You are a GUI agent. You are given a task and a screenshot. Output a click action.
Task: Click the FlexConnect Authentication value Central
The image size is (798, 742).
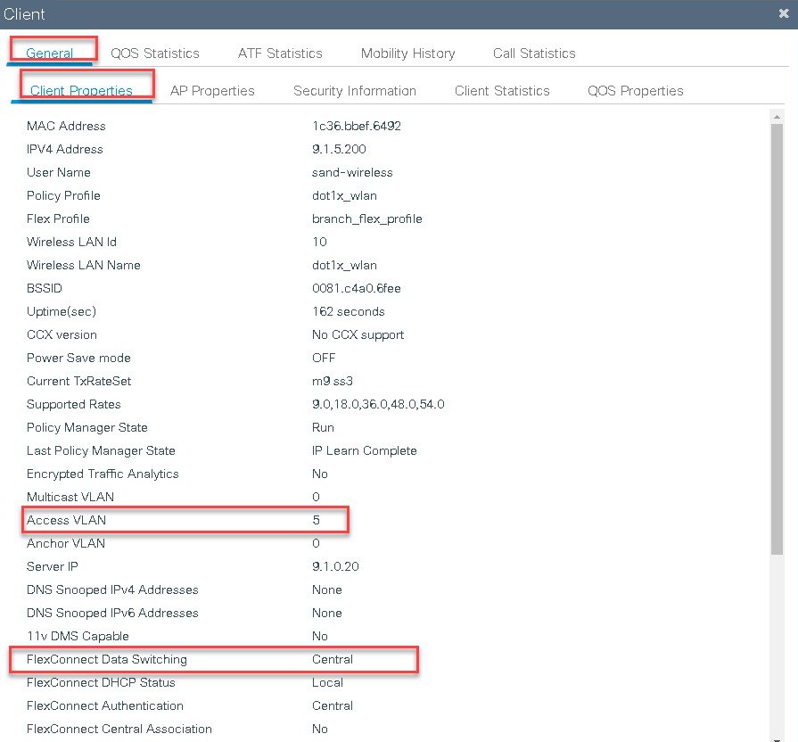333,705
